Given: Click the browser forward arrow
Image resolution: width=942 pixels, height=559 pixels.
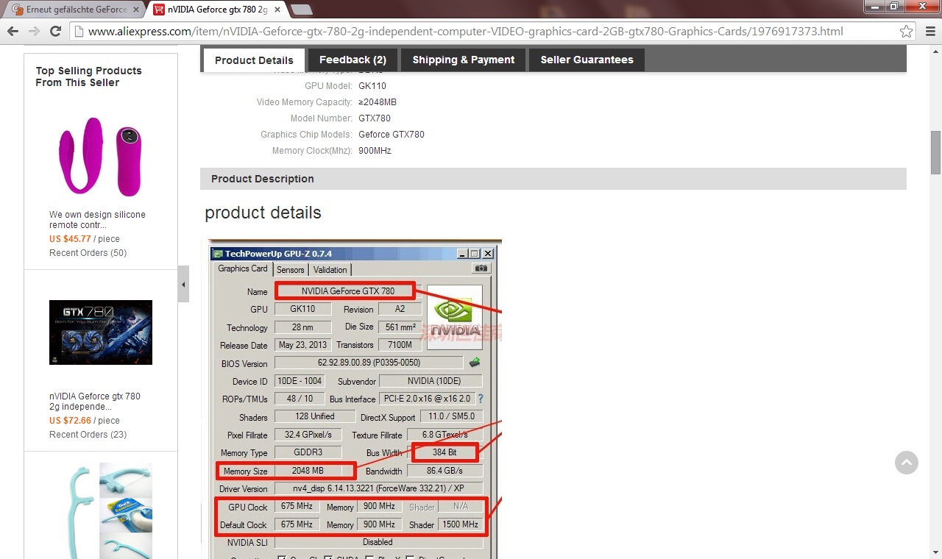Looking at the screenshot, I should (34, 32).
